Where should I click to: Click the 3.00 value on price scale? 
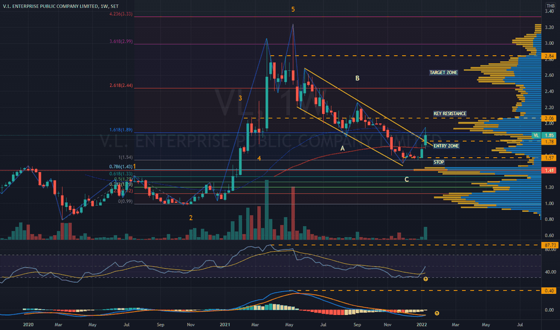(549, 44)
